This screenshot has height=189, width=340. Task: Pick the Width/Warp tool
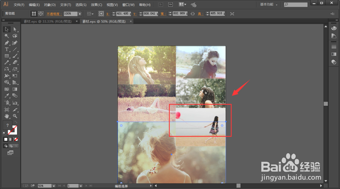click(x=7, y=76)
